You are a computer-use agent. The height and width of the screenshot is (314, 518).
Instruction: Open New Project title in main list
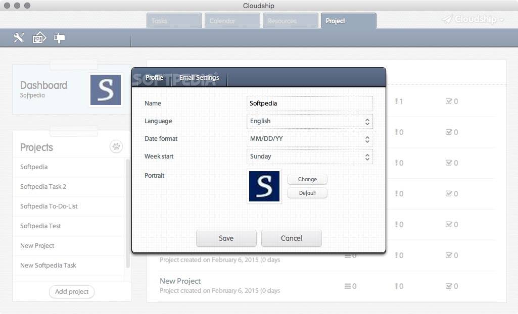click(x=180, y=281)
